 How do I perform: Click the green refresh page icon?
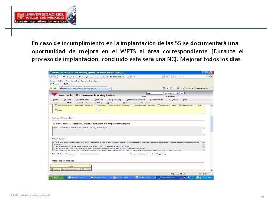coord(168,77)
